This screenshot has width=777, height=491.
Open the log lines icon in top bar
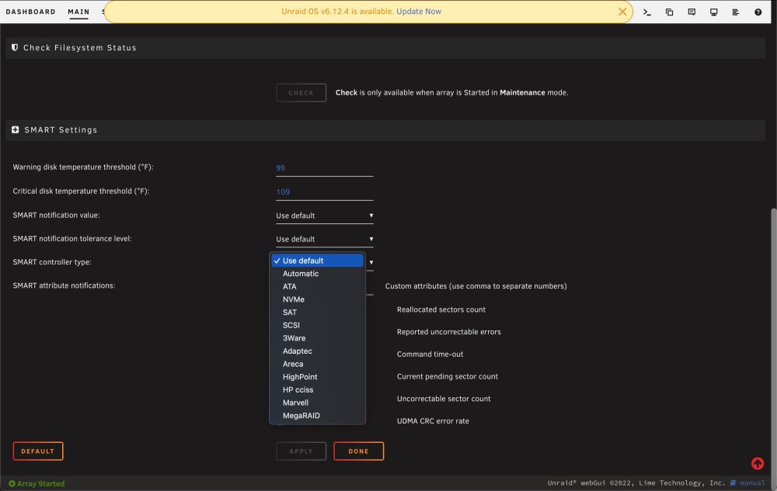[x=735, y=12]
